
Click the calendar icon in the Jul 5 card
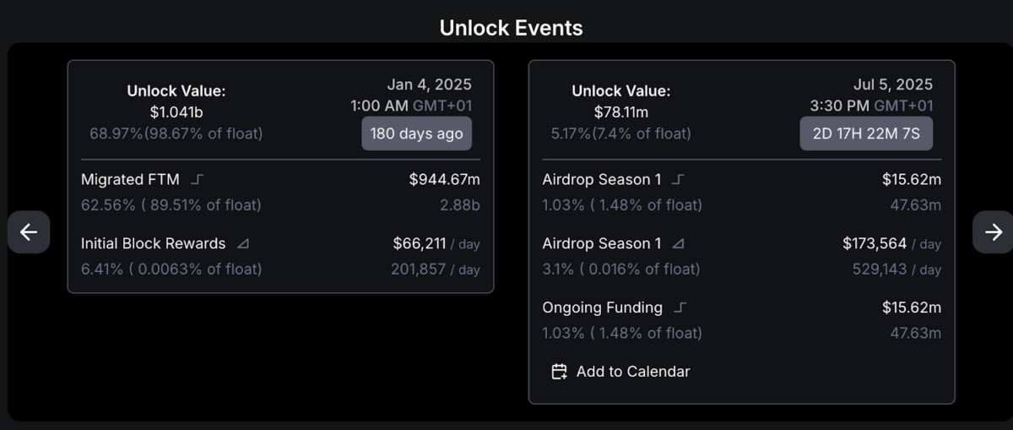point(559,372)
